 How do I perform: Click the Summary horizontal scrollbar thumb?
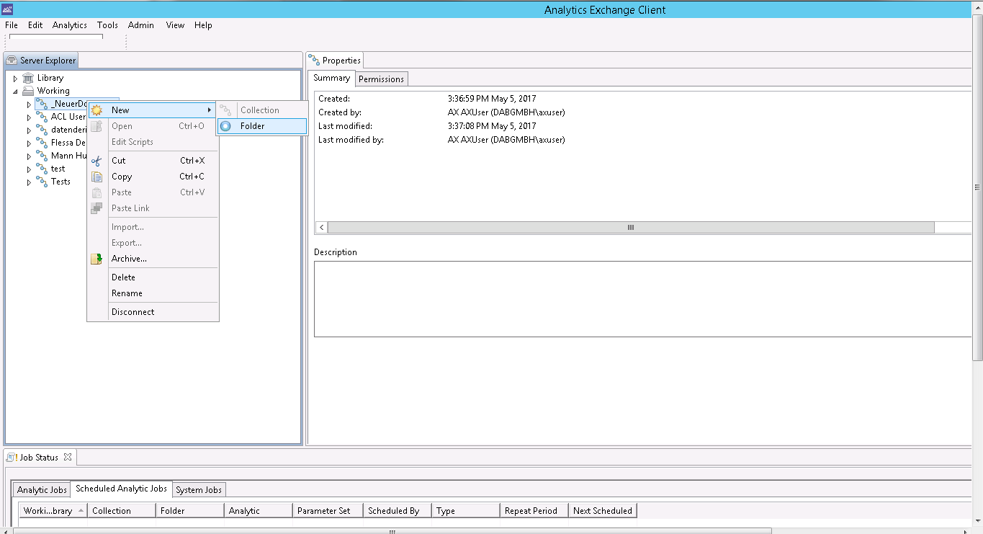631,228
